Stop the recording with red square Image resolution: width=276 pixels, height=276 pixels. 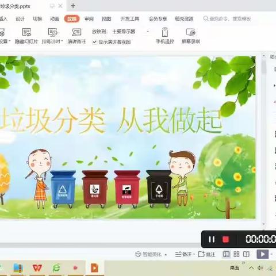tap(225, 239)
